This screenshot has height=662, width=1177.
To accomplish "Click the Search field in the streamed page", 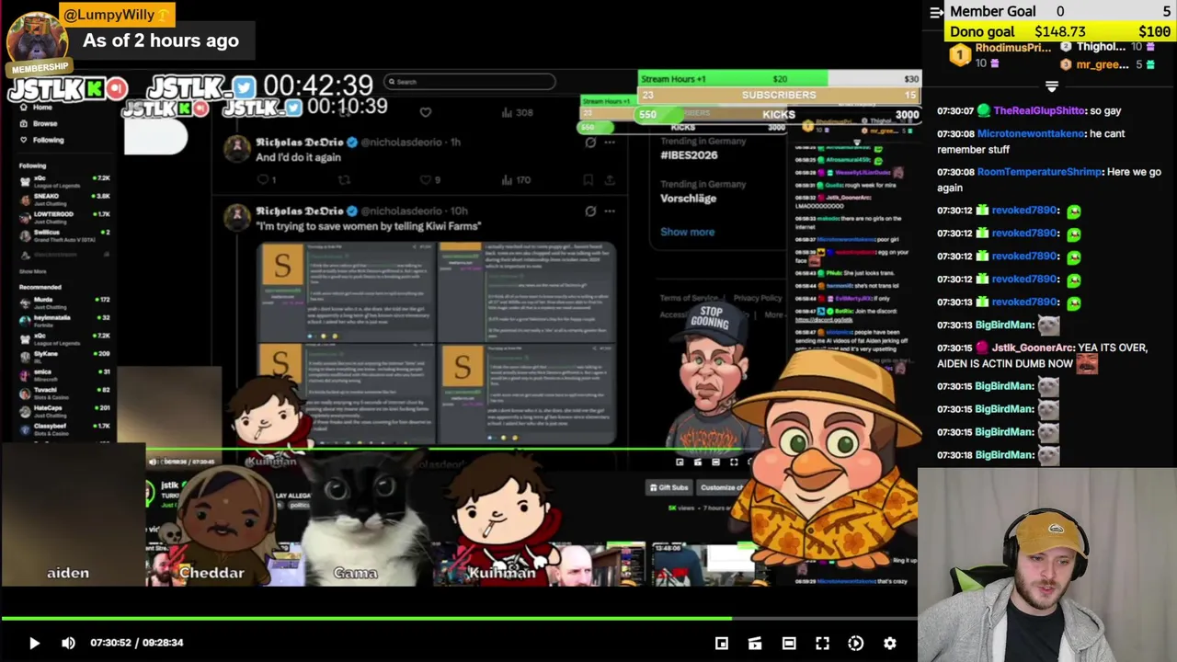I will [x=469, y=81].
